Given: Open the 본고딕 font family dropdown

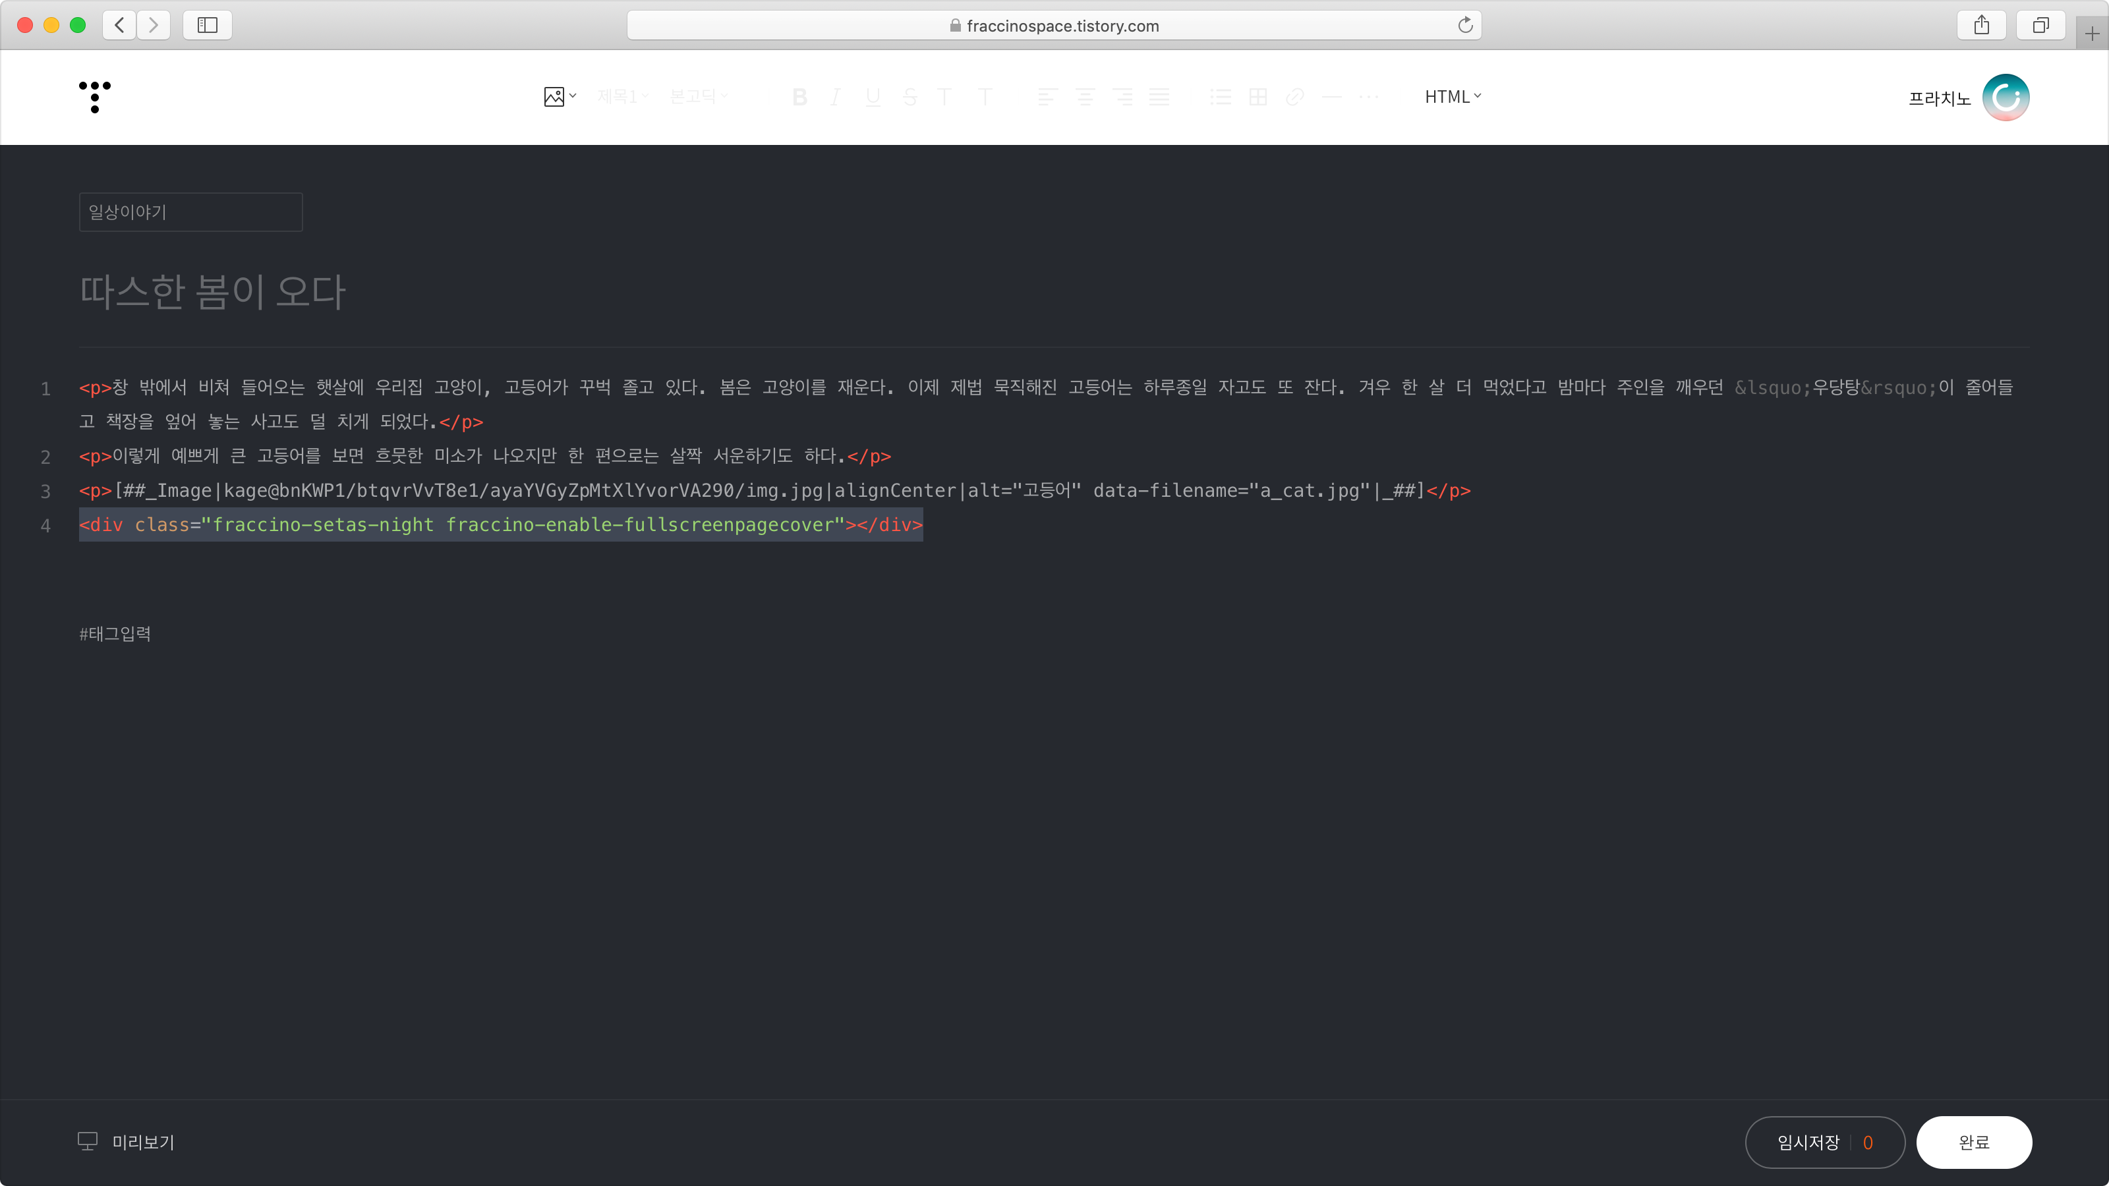Looking at the screenshot, I should click(697, 97).
